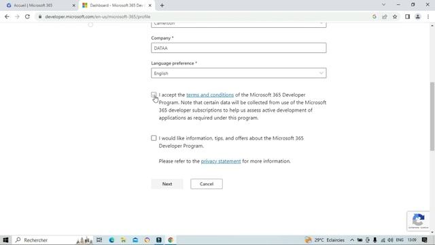Open the browser side panel icon

point(407,16)
